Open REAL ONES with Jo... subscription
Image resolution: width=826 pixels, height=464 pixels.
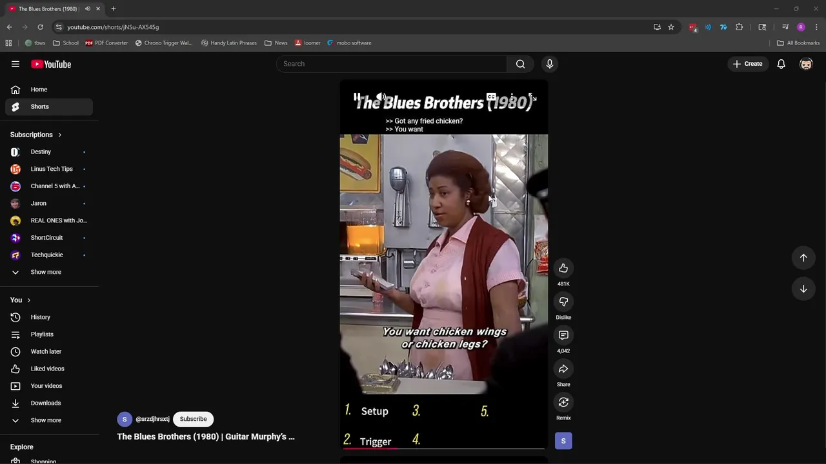click(x=49, y=220)
